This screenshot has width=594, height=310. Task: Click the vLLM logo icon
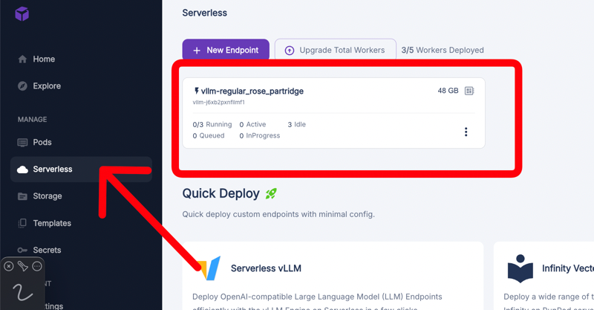click(209, 268)
